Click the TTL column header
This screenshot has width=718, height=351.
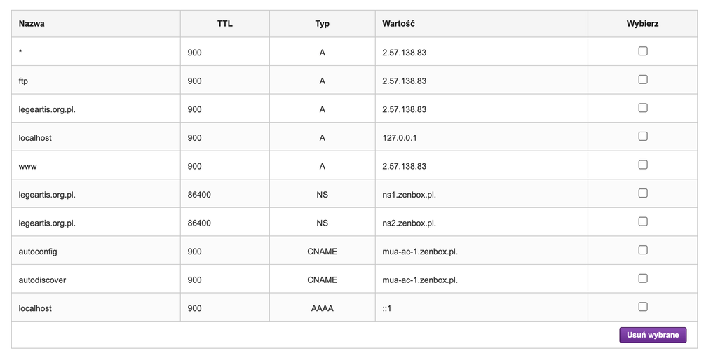(225, 24)
